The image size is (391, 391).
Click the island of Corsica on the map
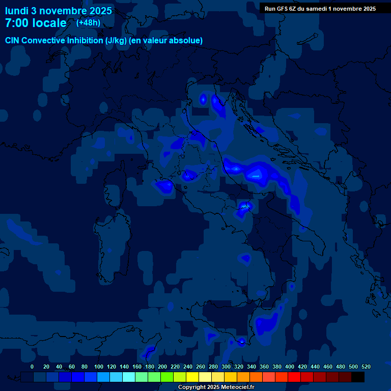point(113,191)
